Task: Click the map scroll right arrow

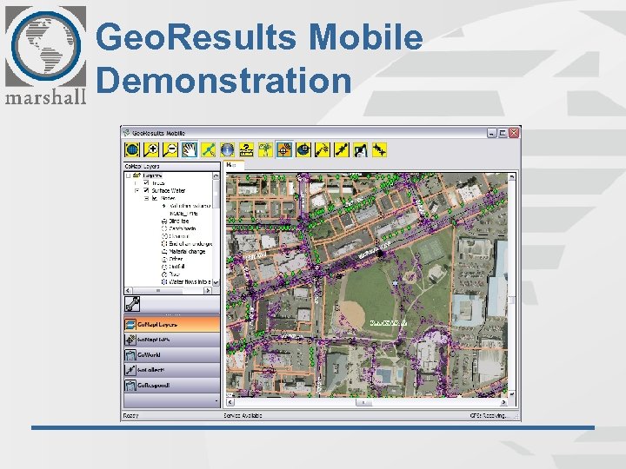Action: point(503,402)
